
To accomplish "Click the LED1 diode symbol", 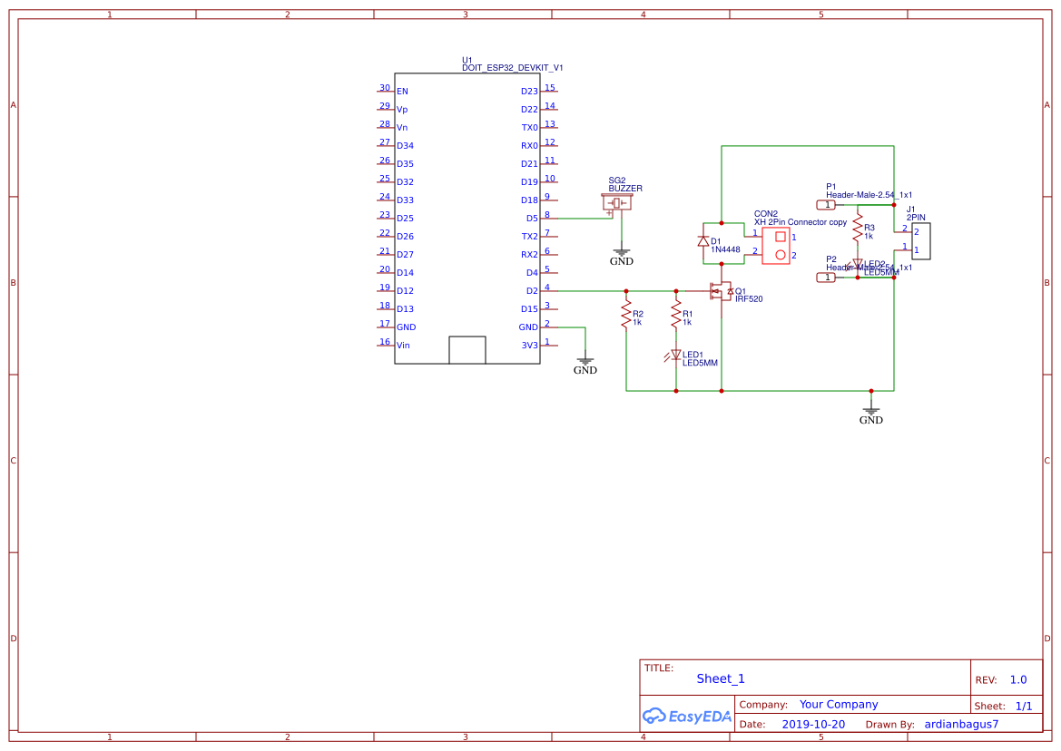I will (676, 355).
